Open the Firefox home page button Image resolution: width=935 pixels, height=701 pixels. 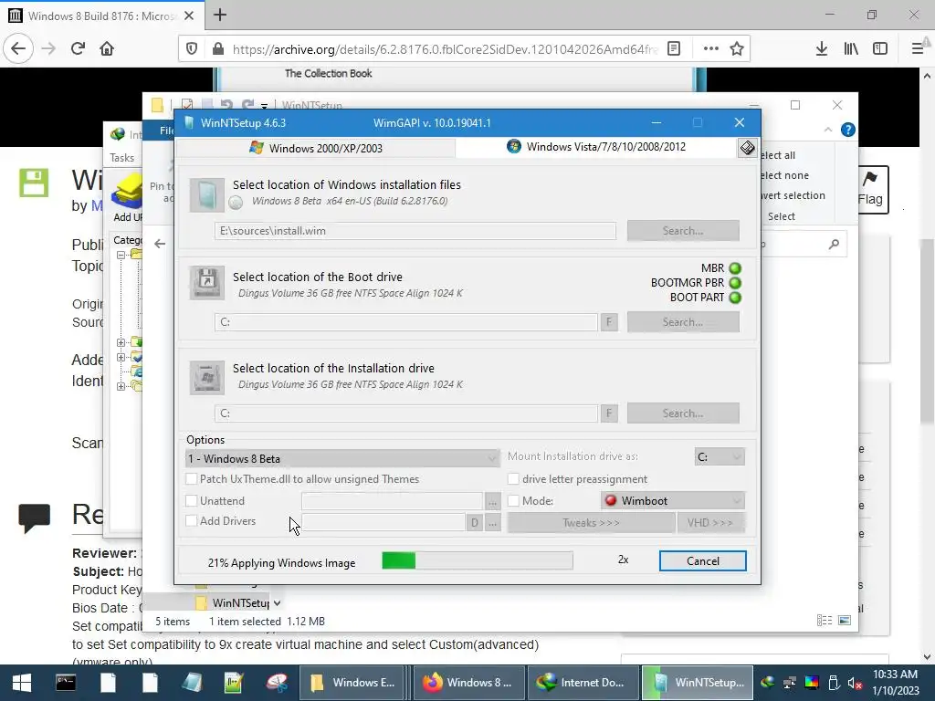[x=107, y=48]
